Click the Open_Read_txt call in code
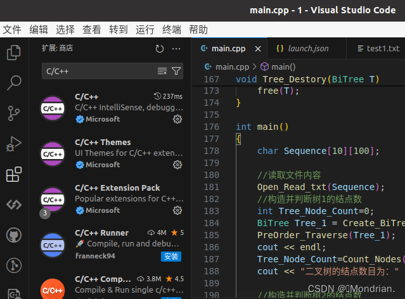This screenshot has width=405, height=299. point(292,188)
